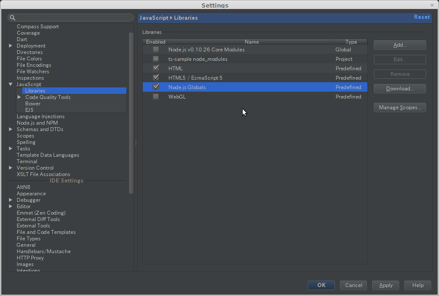Open the HTTP Proxy settings
The image size is (439, 296).
30,258
